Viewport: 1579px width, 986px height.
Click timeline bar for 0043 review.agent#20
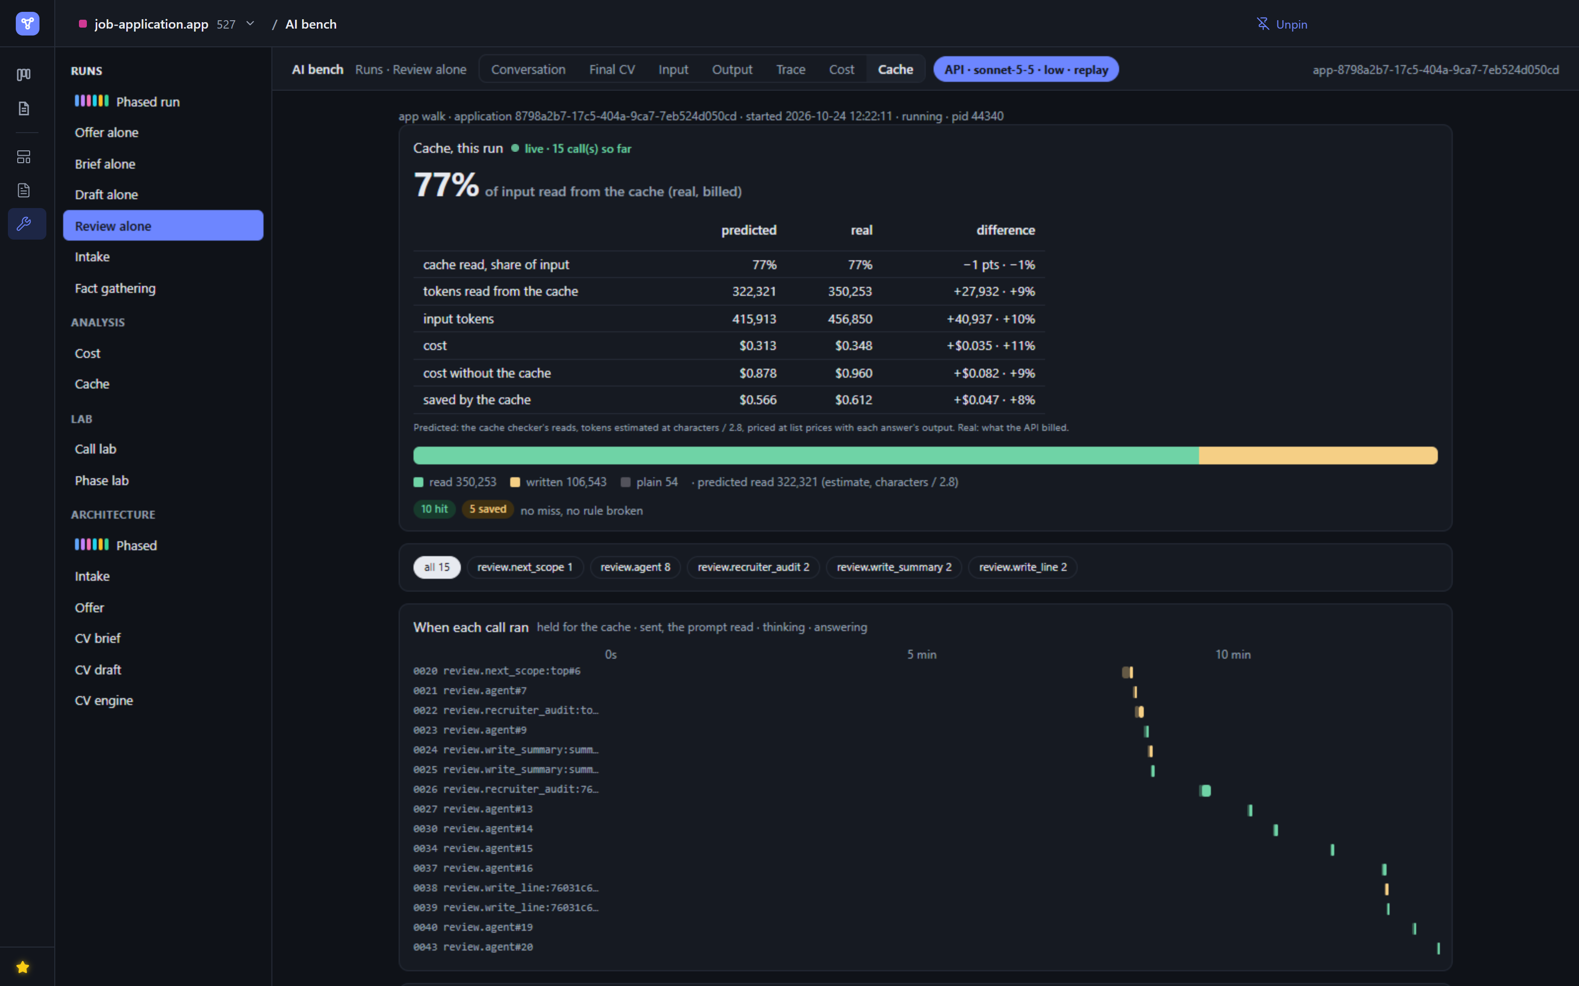[x=1438, y=948]
